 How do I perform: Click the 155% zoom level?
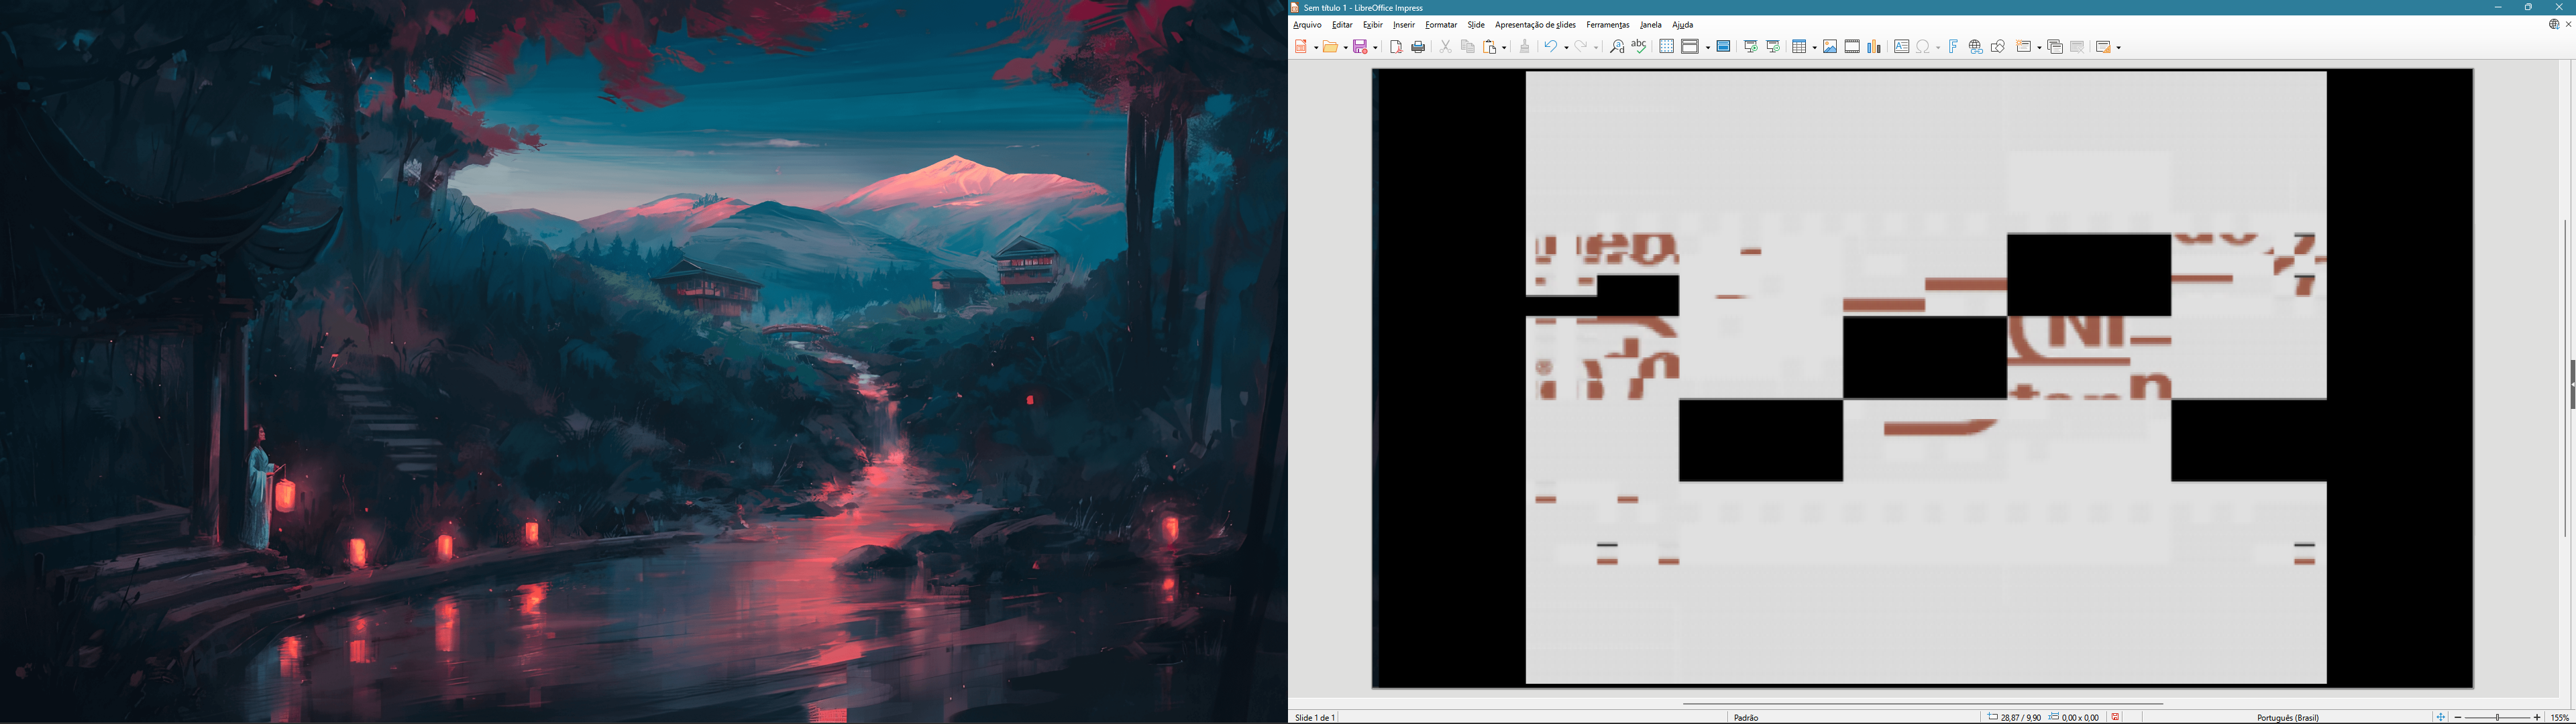[x=2560, y=718]
